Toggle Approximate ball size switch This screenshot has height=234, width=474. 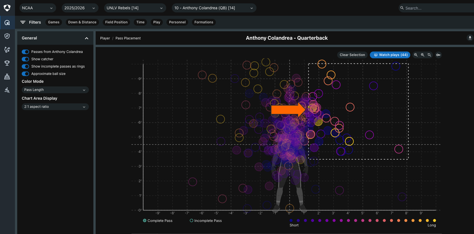25,74
